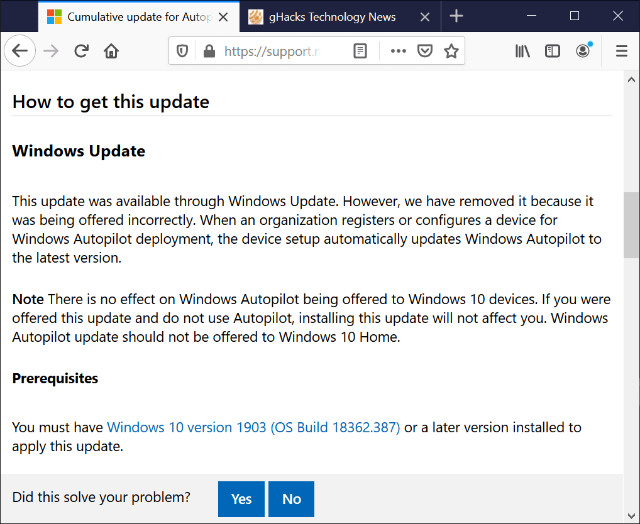Go back to the previous page
Viewport: 640px width, 524px height.
(19, 51)
